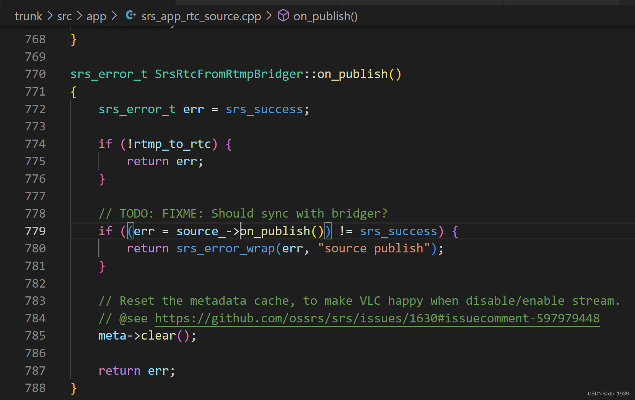Open the src breadcrumb folder
The image size is (635, 400).
coord(64,16)
